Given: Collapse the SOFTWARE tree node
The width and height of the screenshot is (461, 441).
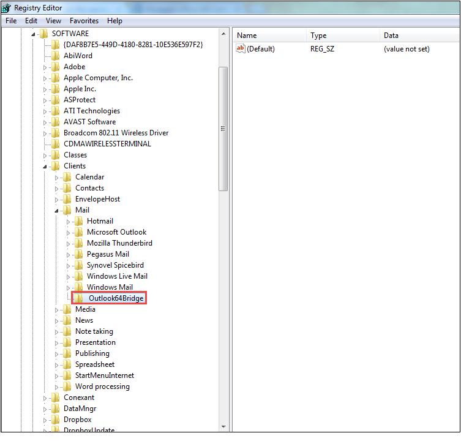Looking at the screenshot, I should [x=33, y=34].
